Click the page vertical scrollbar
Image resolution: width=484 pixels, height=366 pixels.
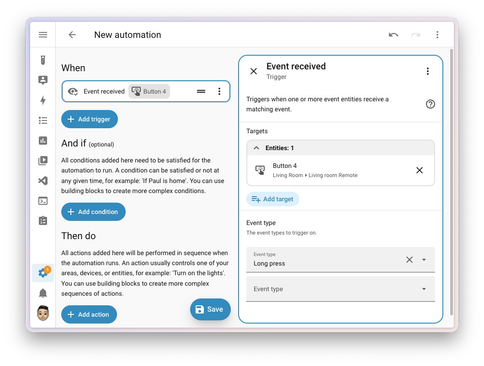click(452, 182)
